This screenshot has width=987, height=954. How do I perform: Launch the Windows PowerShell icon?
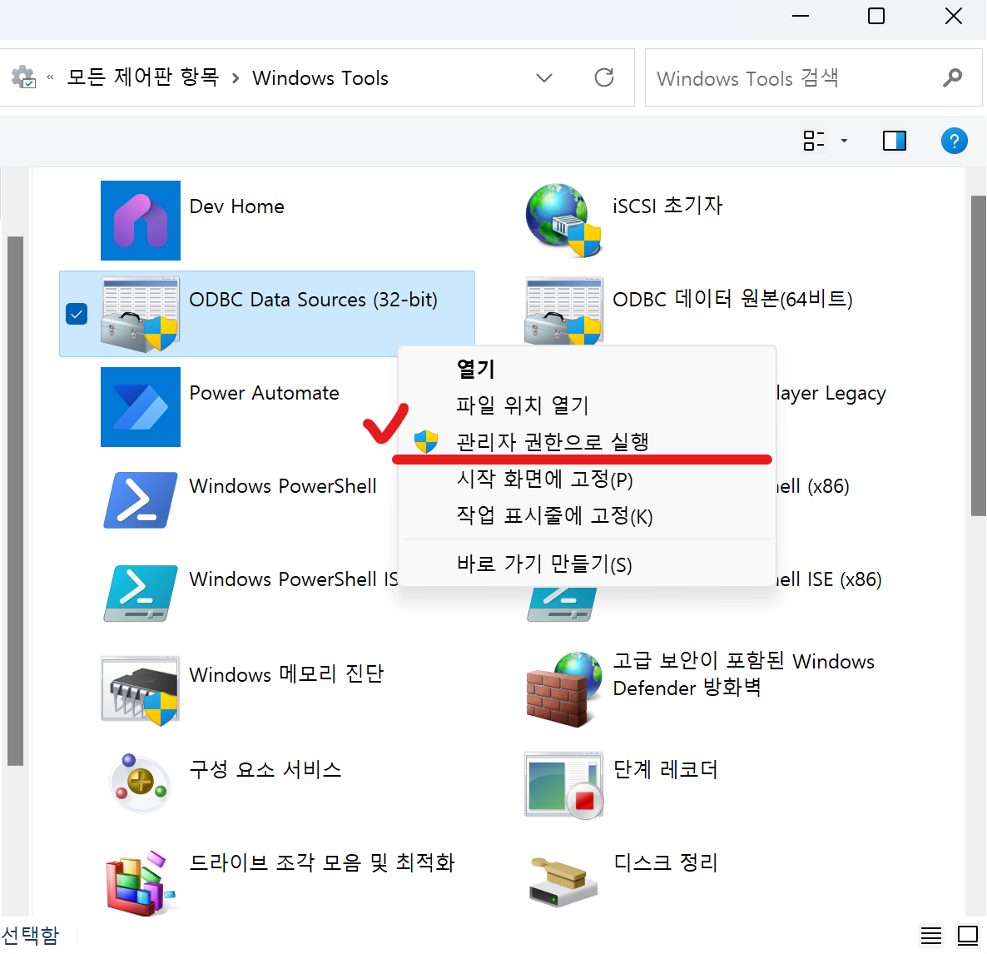141,500
